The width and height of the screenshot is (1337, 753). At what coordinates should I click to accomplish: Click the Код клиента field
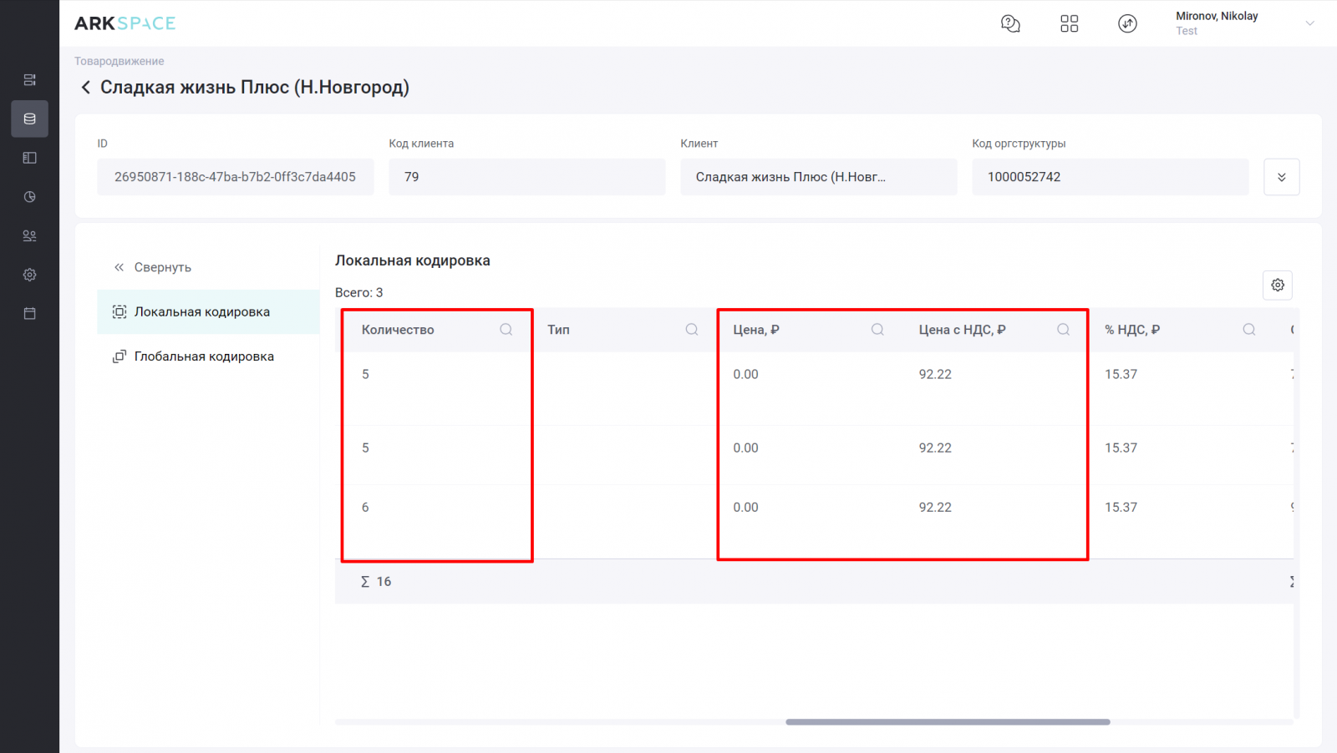tap(526, 177)
